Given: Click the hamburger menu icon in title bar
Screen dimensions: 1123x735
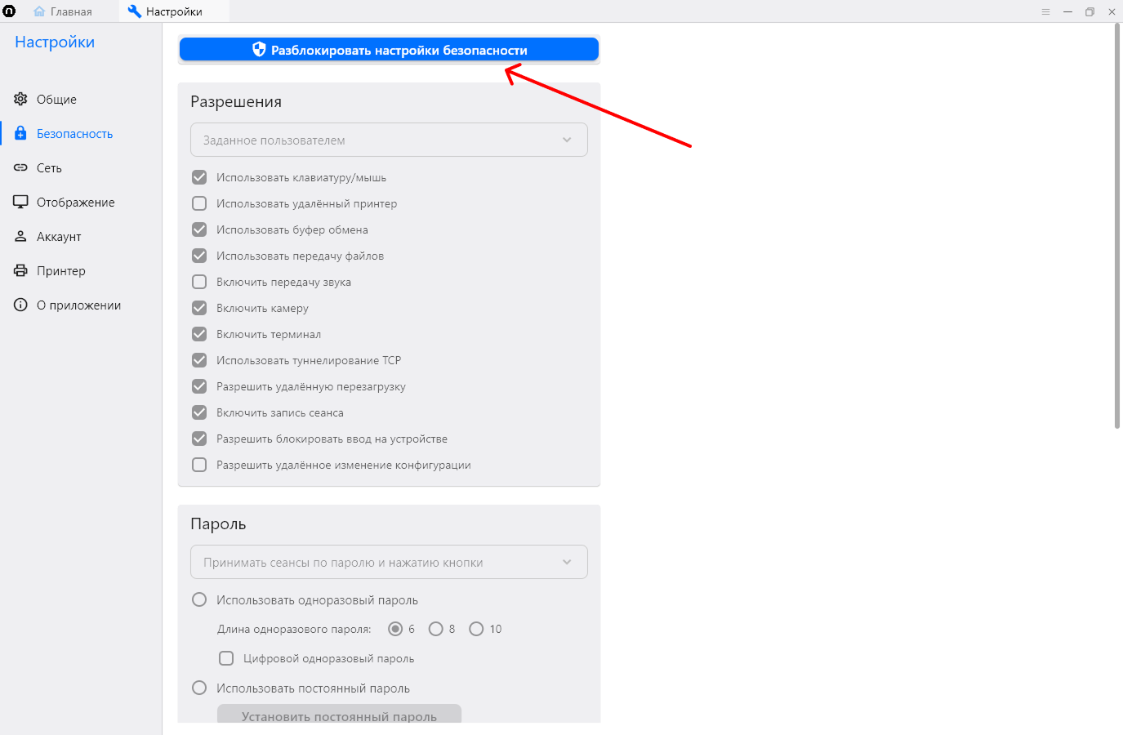Looking at the screenshot, I should point(1045,11).
